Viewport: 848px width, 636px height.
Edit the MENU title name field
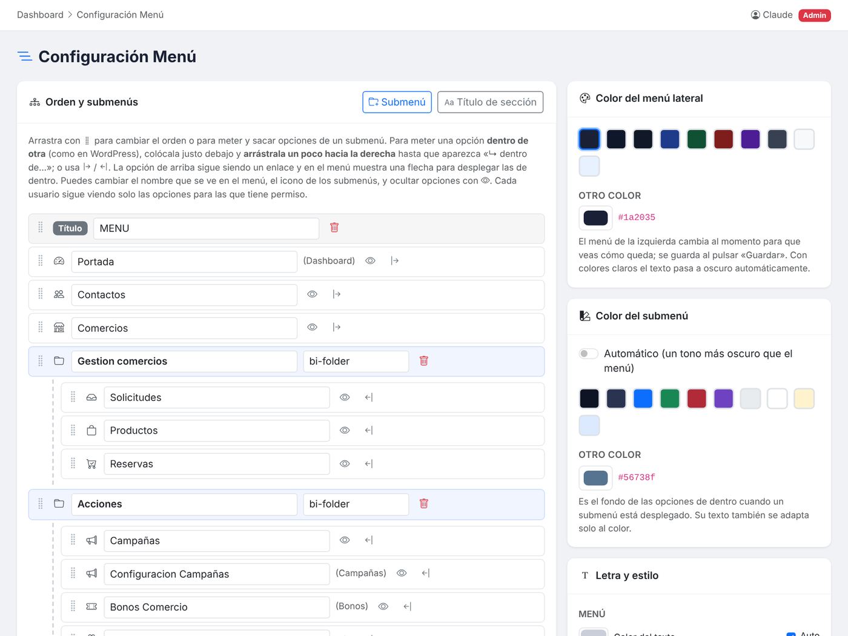coord(206,228)
